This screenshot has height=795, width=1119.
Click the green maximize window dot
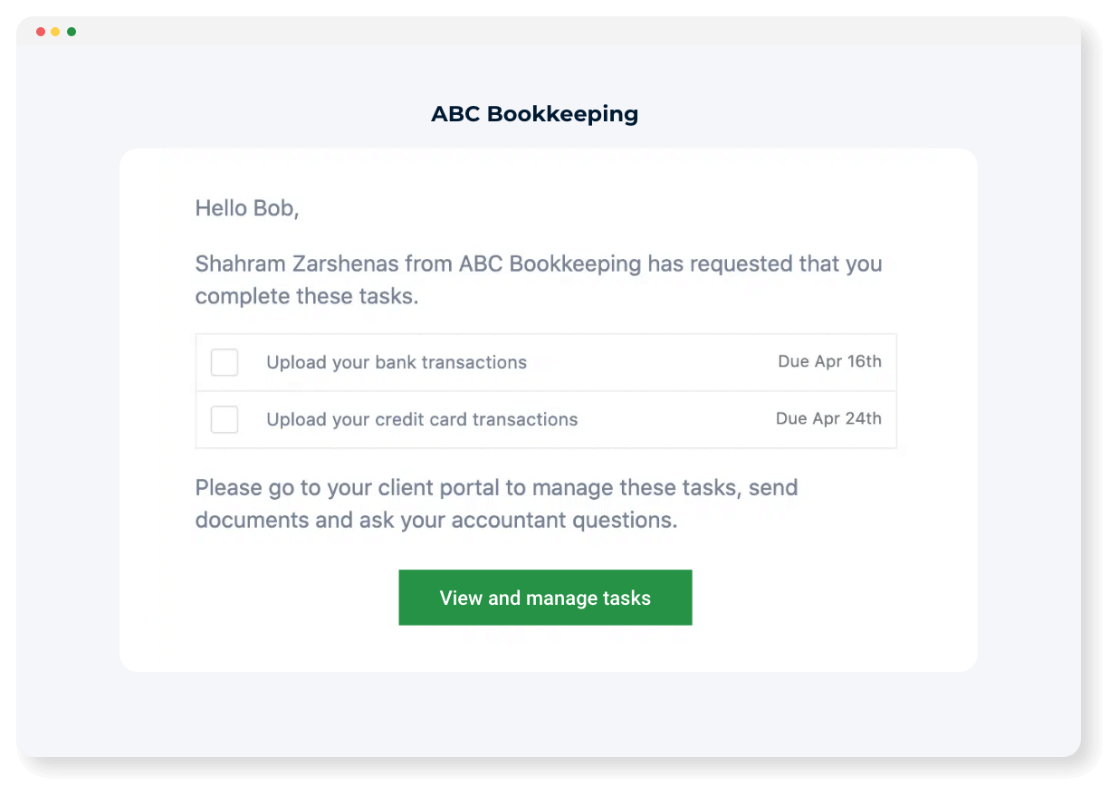click(x=72, y=32)
